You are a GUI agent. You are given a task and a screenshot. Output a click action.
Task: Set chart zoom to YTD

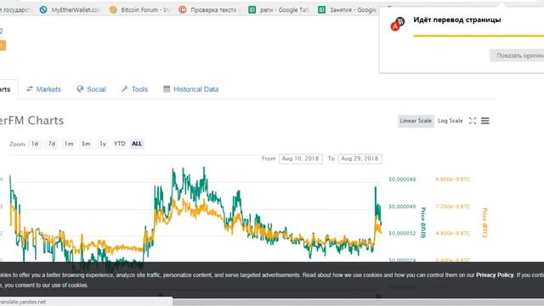120,144
